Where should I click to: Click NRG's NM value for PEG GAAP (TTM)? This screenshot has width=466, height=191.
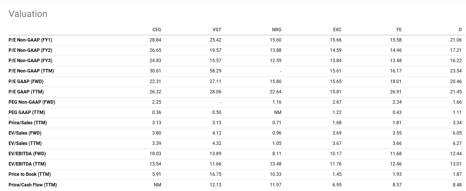[278, 112]
